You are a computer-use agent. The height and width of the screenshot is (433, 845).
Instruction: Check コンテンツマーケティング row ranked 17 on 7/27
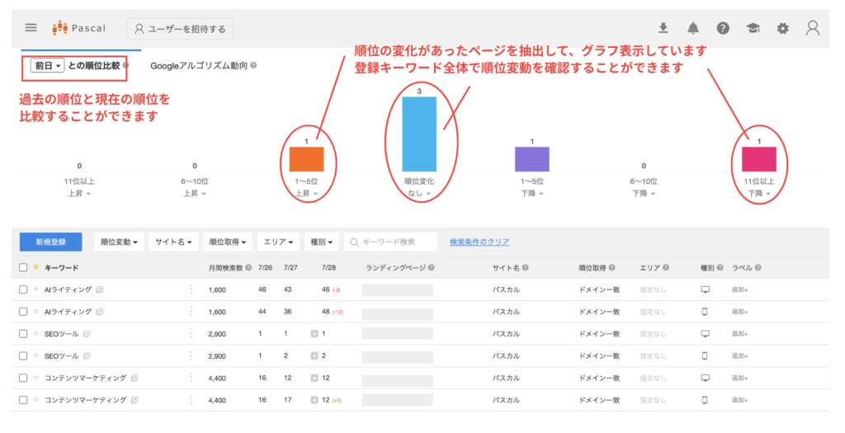(x=23, y=400)
